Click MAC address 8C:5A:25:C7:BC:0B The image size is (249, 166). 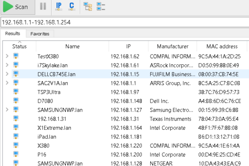(x=219, y=83)
